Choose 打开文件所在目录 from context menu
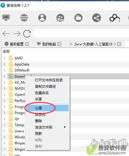The image size is (129, 156). tap(49, 80)
